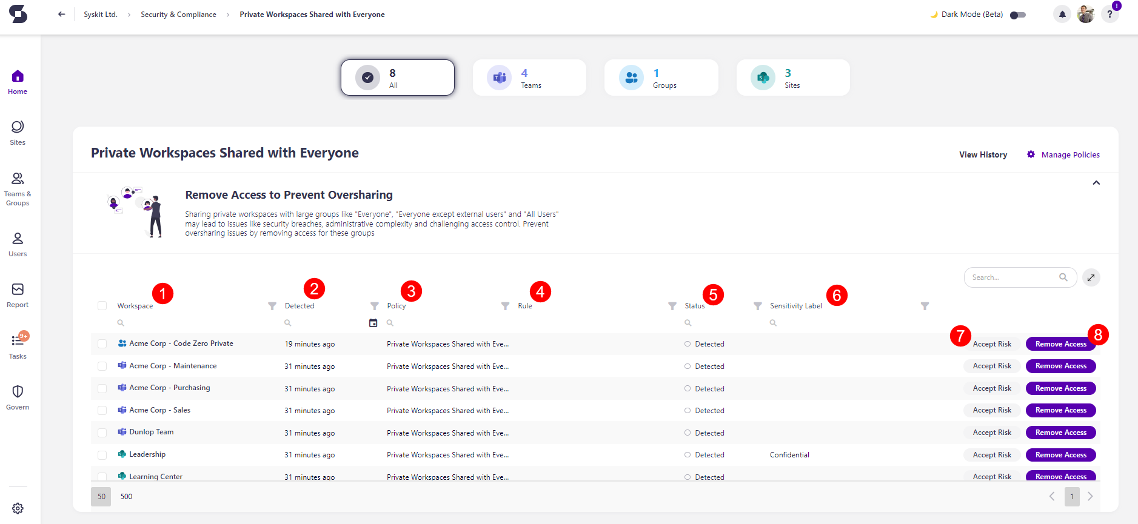Go to the next page arrow
Image resolution: width=1138 pixels, height=524 pixels.
coord(1090,496)
